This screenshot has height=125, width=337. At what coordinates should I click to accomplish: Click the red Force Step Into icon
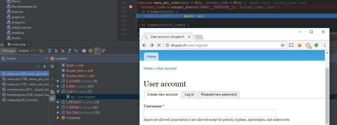click(62, 51)
